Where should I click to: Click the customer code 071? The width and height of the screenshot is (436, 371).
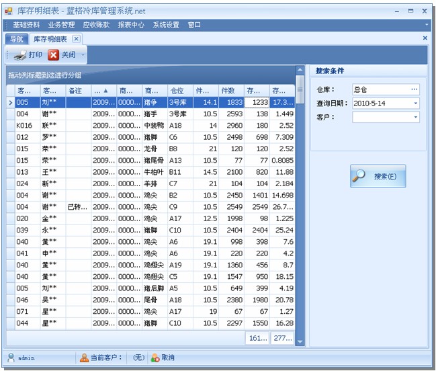coord(28,311)
